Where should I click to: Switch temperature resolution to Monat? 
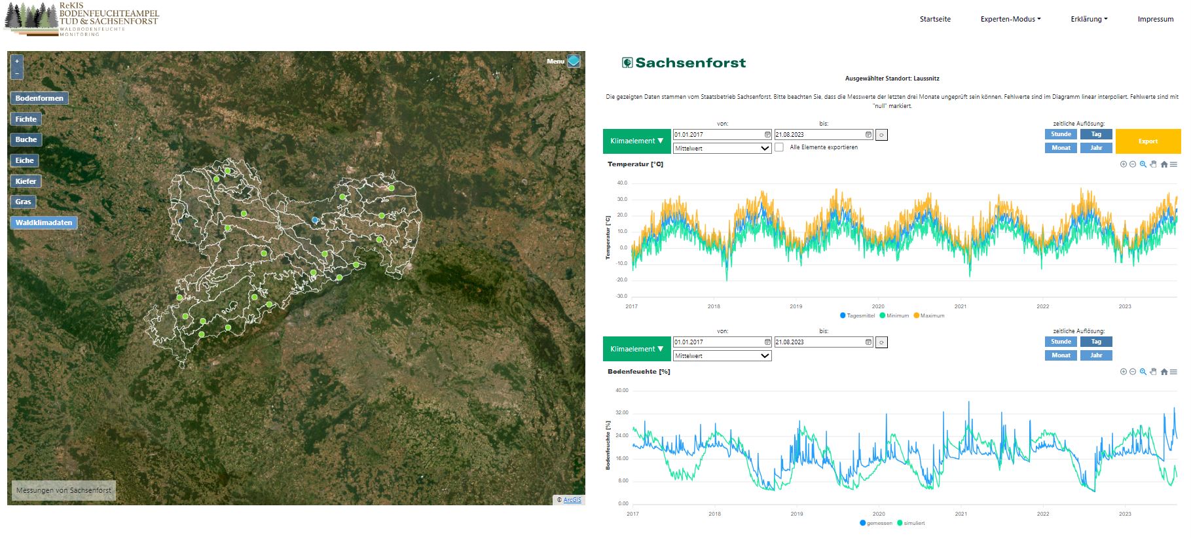(1061, 148)
